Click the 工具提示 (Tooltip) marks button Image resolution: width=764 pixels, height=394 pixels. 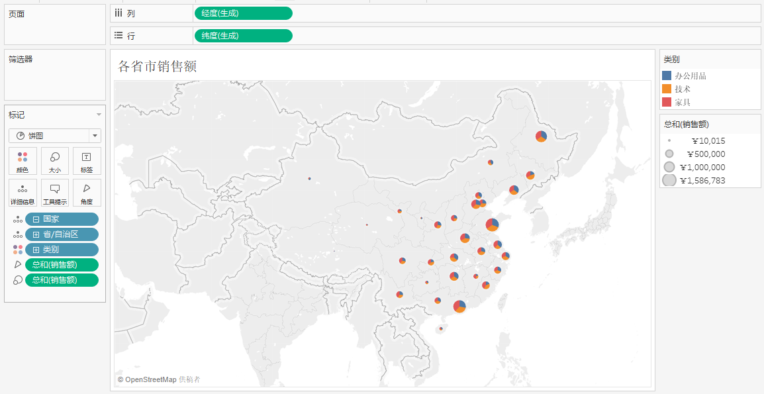click(x=55, y=193)
